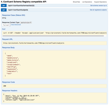This screenshot has height=105, width=109.
Task: Click 'Get all registered subjects' summary
Action: (x=98, y=10)
